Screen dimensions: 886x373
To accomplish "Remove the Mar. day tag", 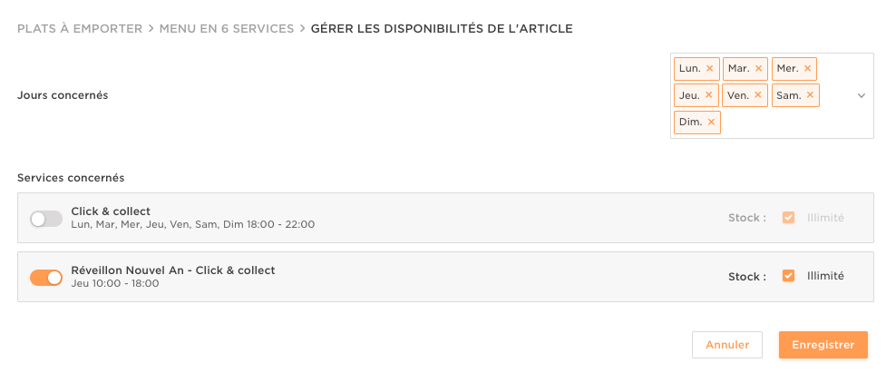I will [x=759, y=68].
